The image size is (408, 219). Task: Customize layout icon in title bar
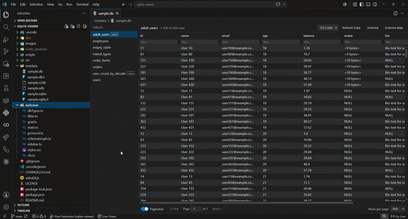coord(355,5)
